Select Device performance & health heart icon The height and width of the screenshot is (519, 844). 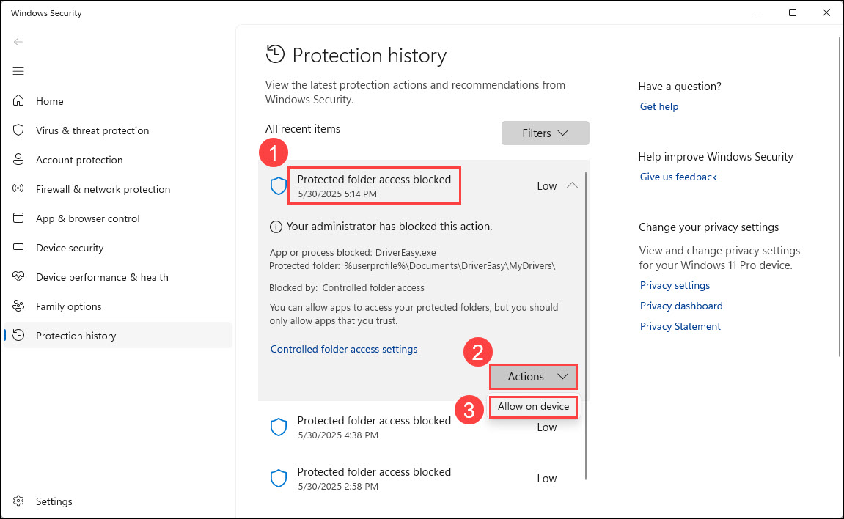coord(19,277)
